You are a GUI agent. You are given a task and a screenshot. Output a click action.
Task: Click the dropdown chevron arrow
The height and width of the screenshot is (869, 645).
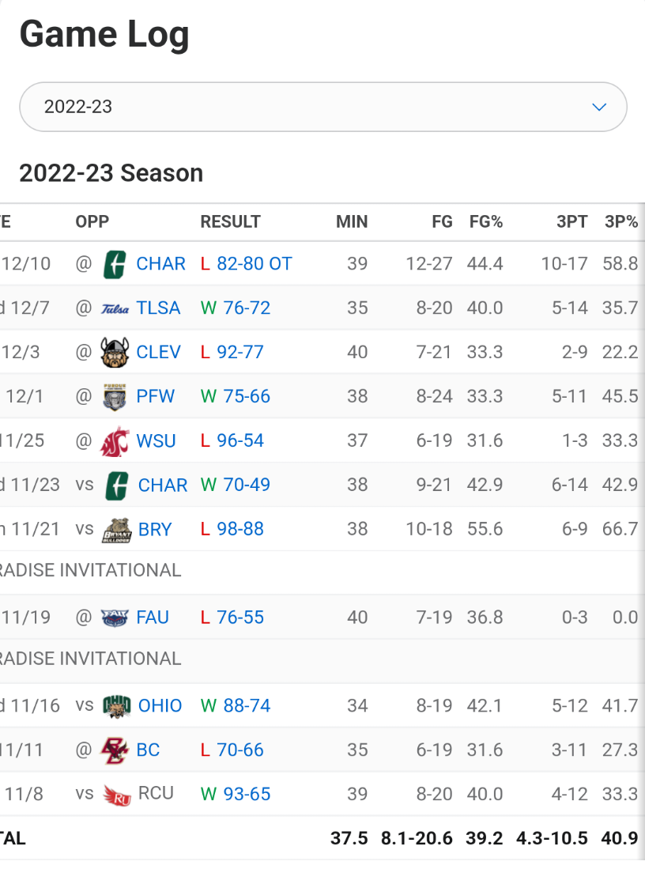tap(599, 107)
